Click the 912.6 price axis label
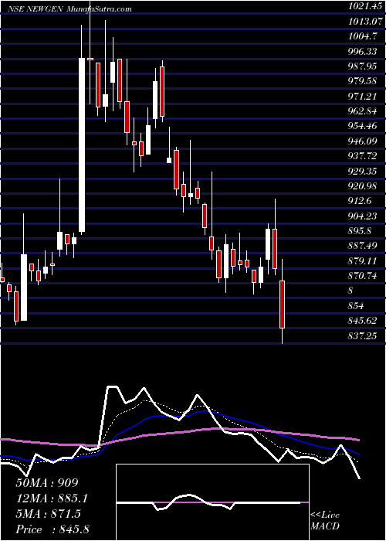Screen dimensions: 386x541 tap(361, 201)
